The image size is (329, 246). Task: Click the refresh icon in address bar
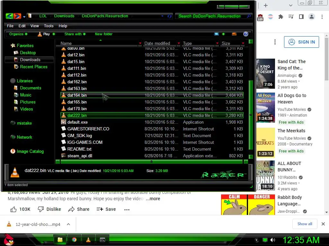170,16
